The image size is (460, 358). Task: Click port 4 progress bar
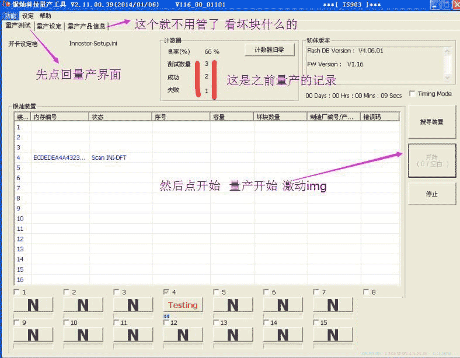(183, 316)
